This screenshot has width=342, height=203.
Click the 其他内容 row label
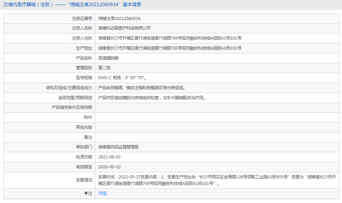[84, 127]
